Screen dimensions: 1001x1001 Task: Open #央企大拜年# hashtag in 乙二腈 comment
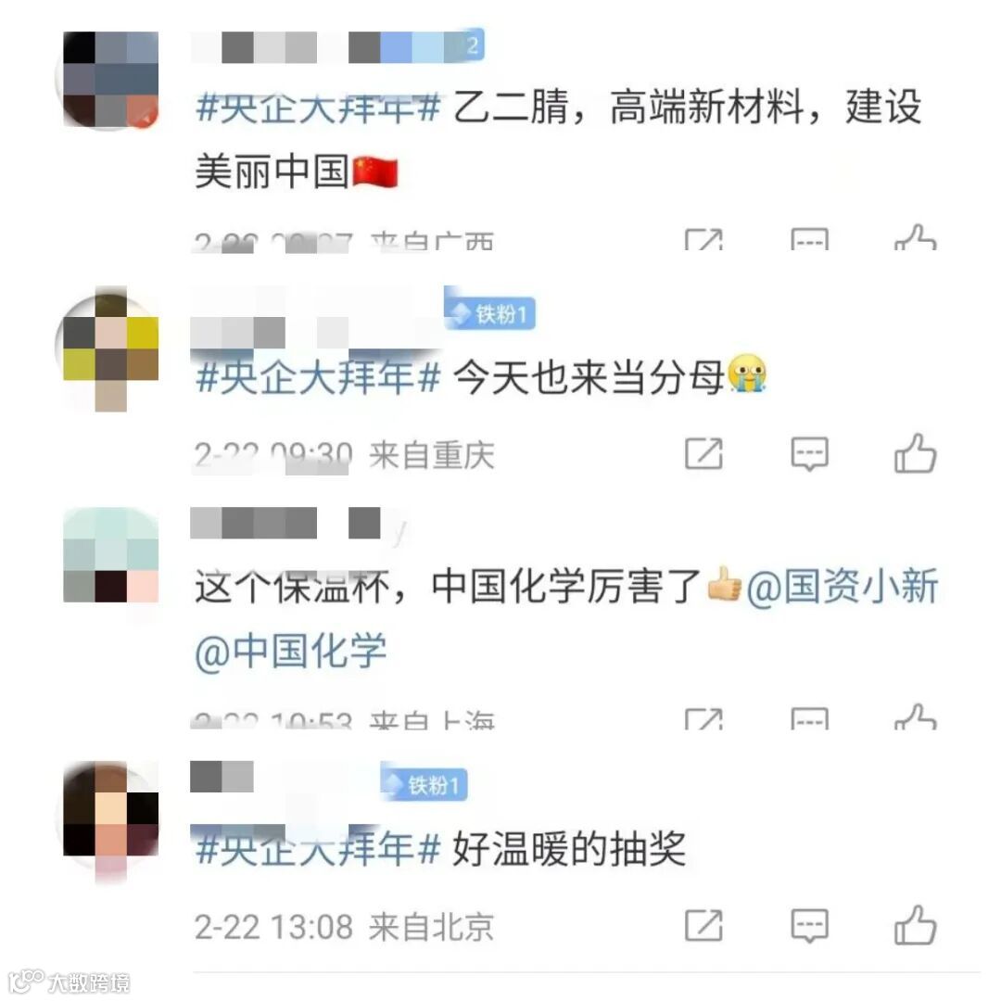coord(318,108)
